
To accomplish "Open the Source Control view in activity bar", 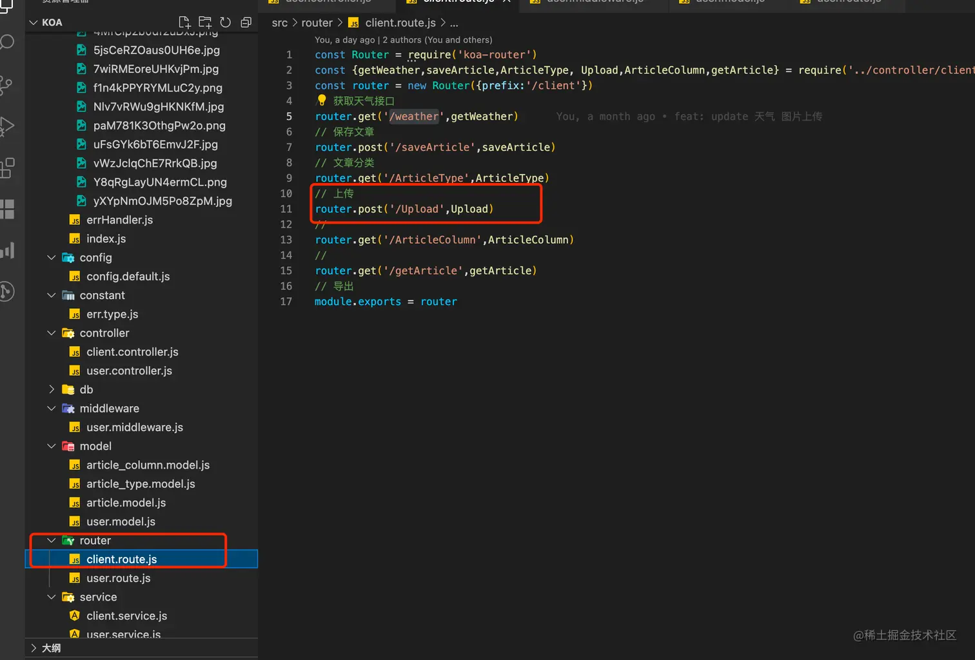I will pos(7,85).
